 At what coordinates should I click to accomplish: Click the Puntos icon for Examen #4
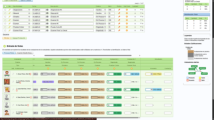tap(119, 20)
